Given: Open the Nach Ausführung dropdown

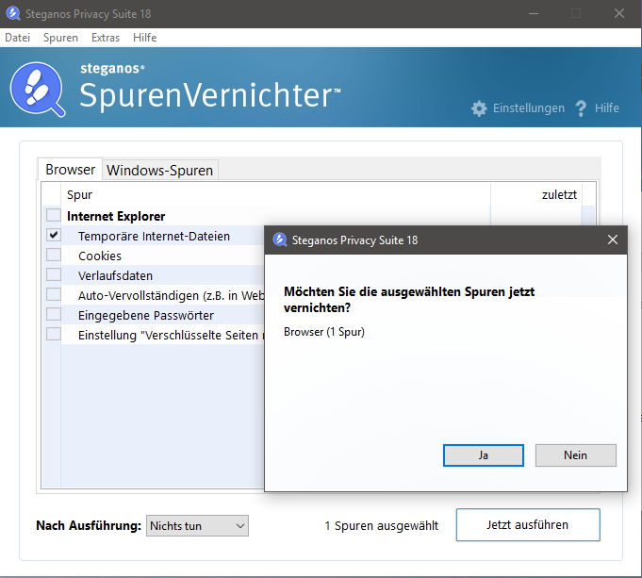Looking at the screenshot, I should point(197,525).
